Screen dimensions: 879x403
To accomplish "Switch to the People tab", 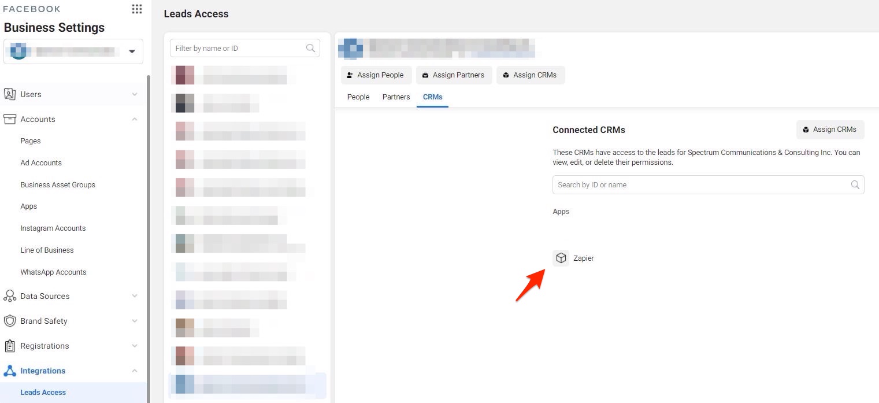I will click(358, 97).
